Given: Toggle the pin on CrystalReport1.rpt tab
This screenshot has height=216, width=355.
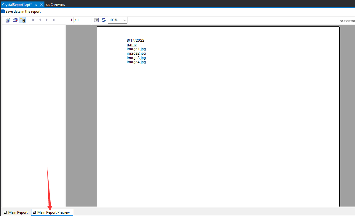Looking at the screenshot, I should click(x=36, y=4).
